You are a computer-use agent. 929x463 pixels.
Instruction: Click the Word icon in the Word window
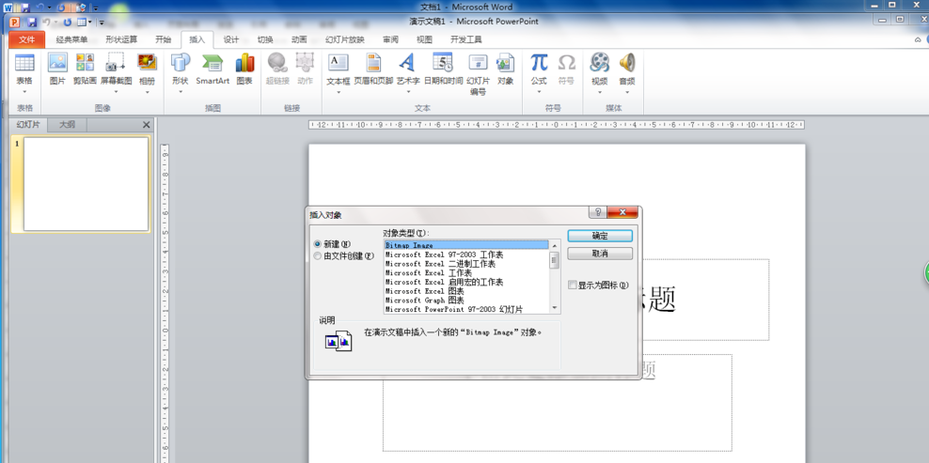pos(8,8)
